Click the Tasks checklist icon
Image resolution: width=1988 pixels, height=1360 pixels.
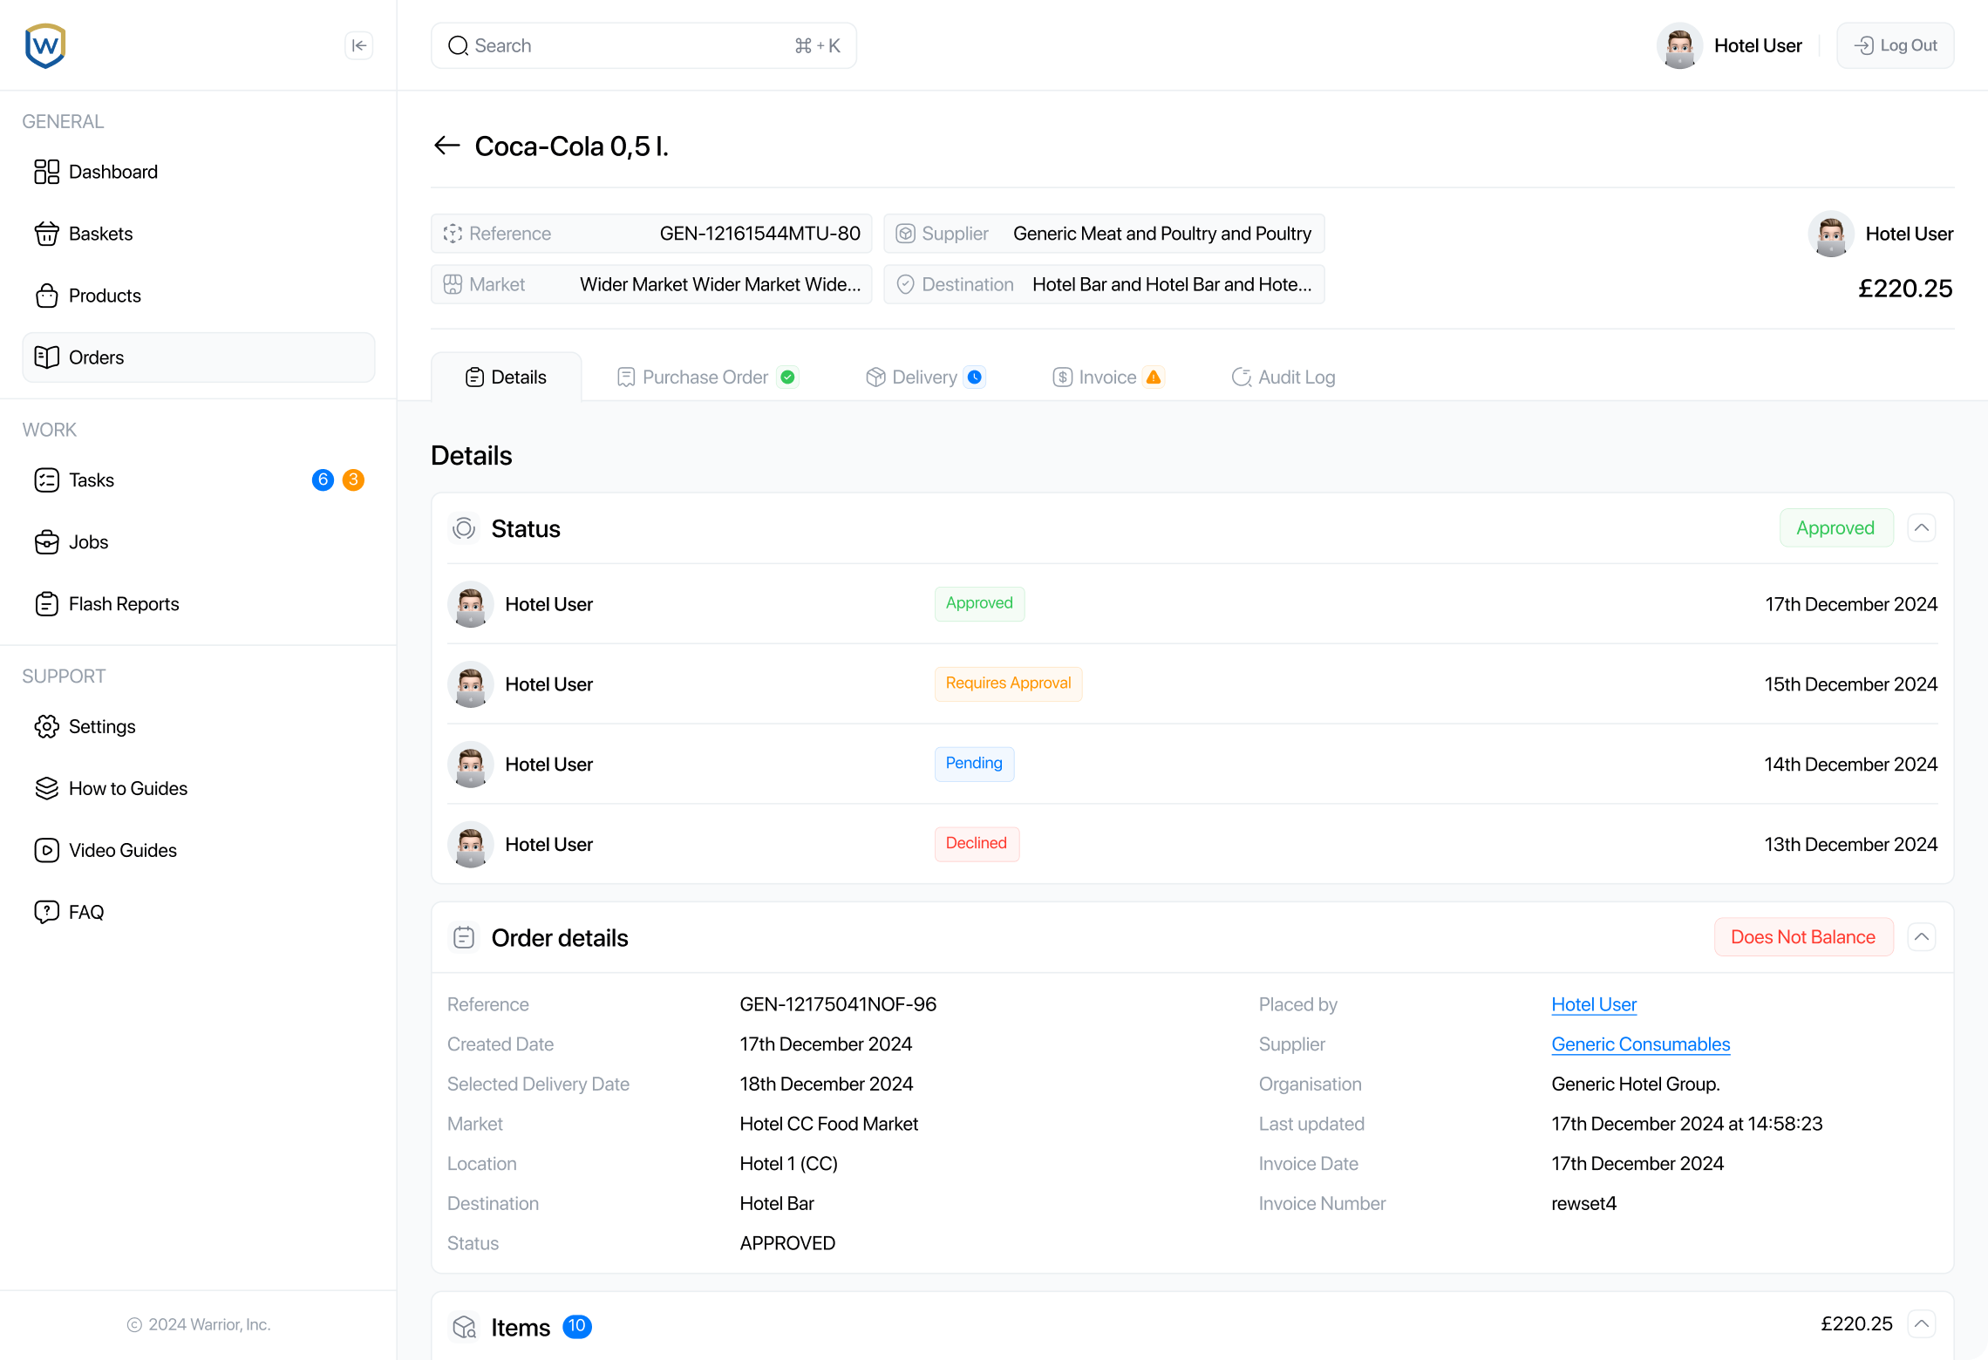point(47,480)
